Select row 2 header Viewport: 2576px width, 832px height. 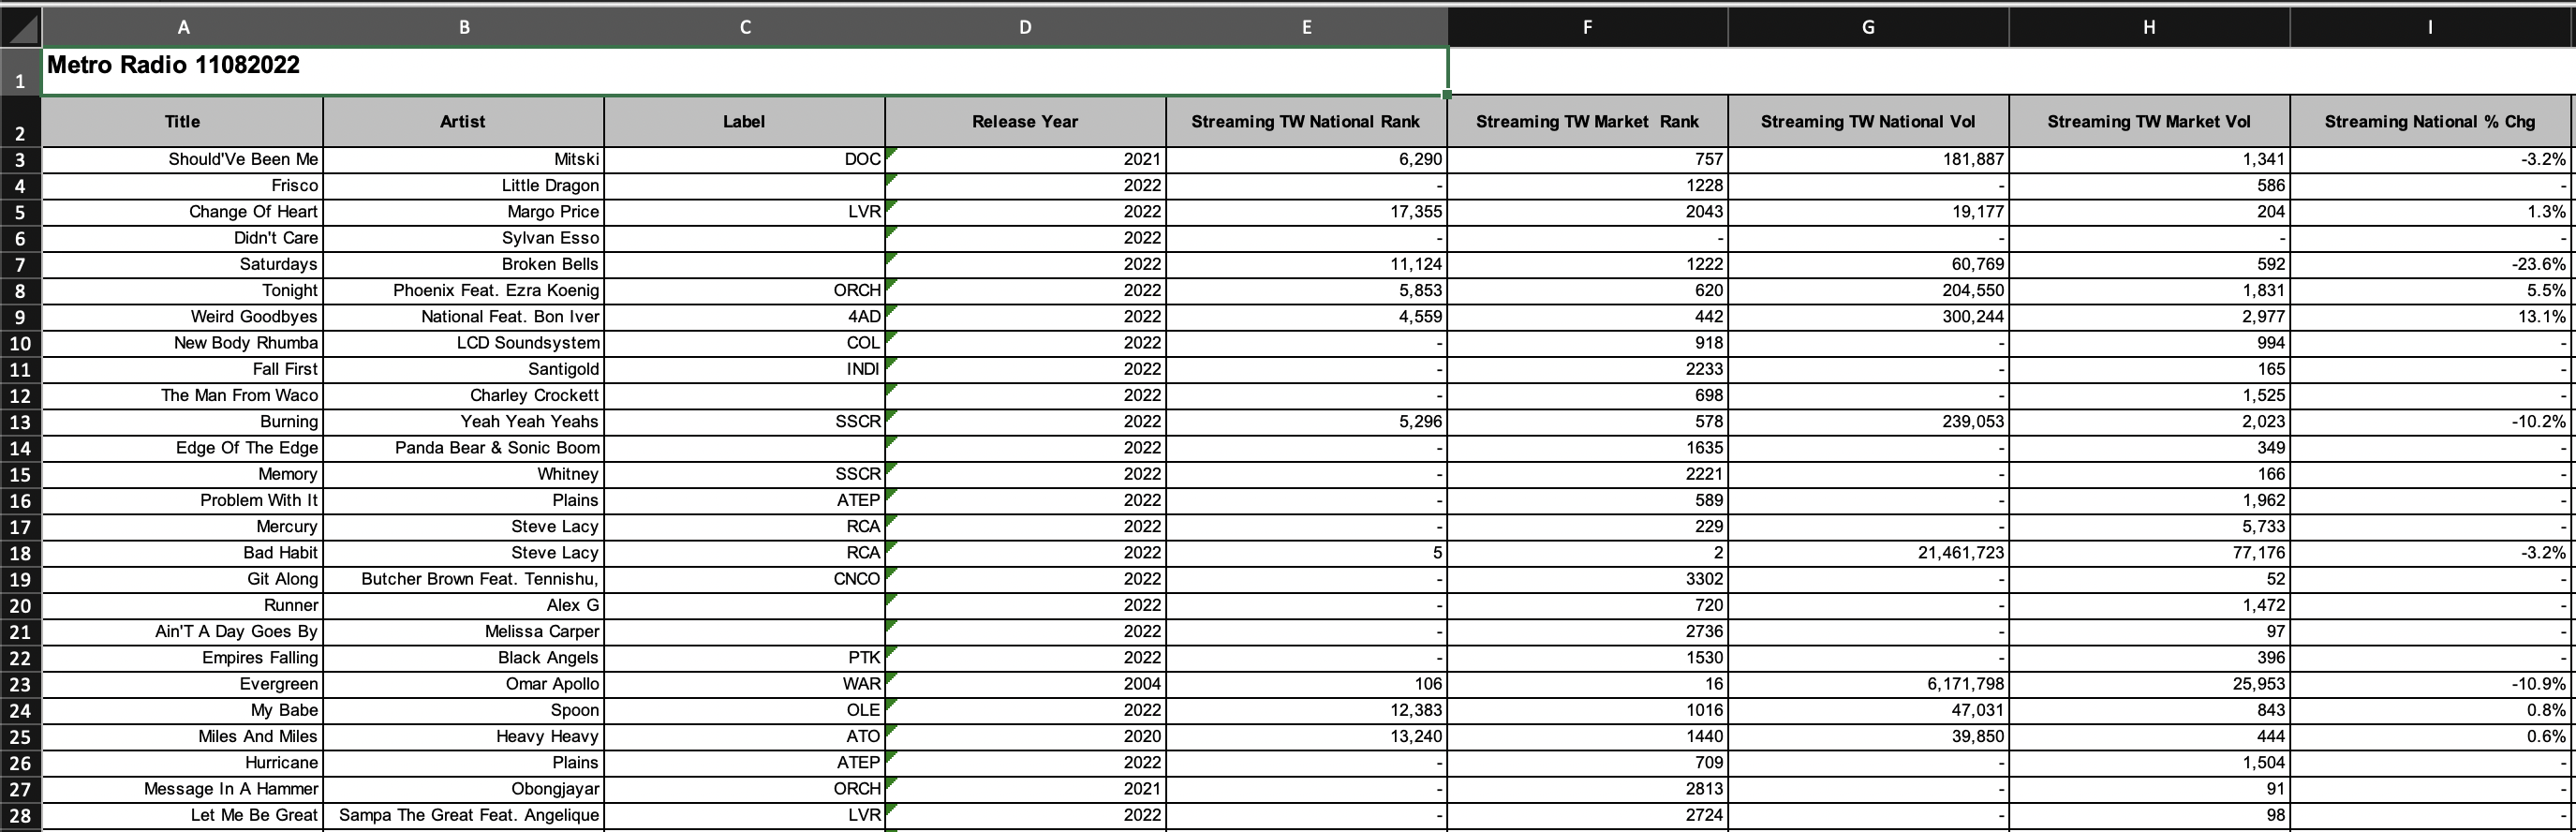[20, 121]
